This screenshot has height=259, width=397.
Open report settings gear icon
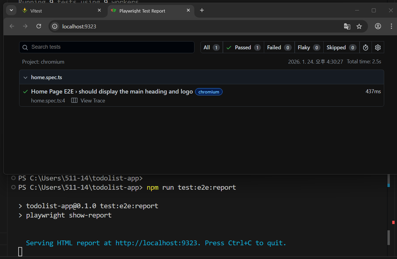[x=378, y=47]
